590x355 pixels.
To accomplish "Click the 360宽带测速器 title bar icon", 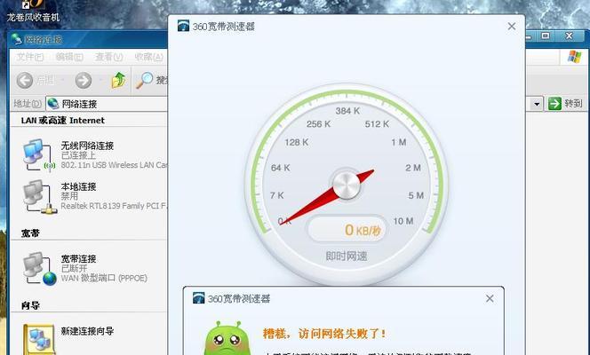I will [x=183, y=26].
